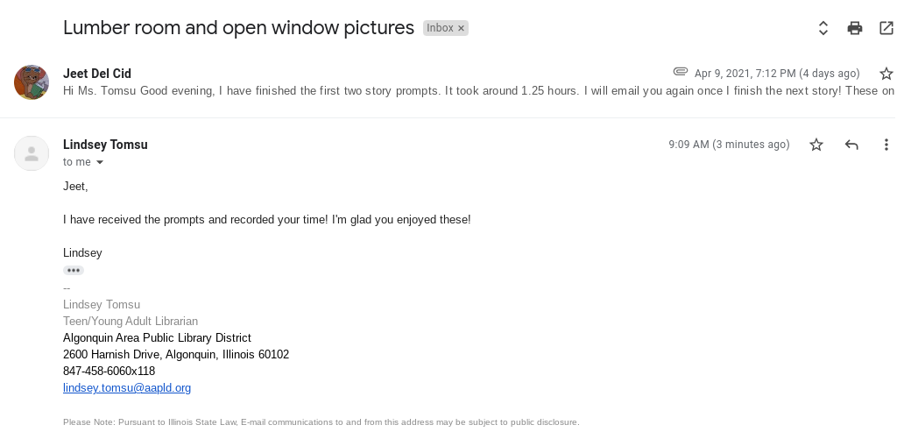Open the More options menu for Lindsey's message
This screenshot has width=911, height=432.
[x=886, y=145]
